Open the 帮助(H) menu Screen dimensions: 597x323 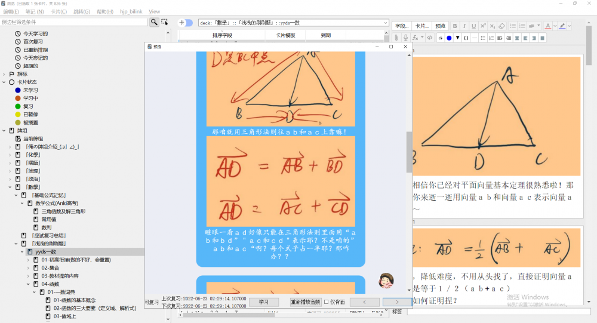coord(105,11)
